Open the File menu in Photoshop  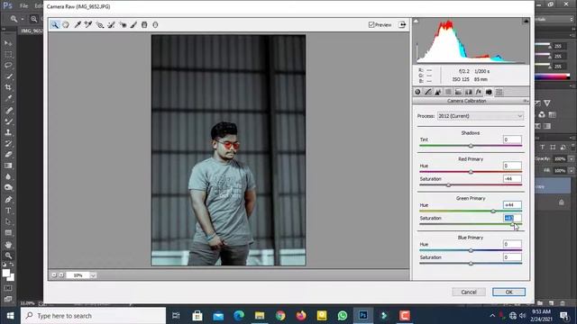click(x=24, y=6)
